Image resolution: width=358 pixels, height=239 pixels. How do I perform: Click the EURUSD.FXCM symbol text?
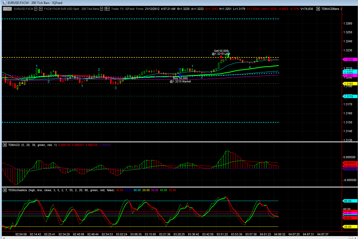point(24,9)
